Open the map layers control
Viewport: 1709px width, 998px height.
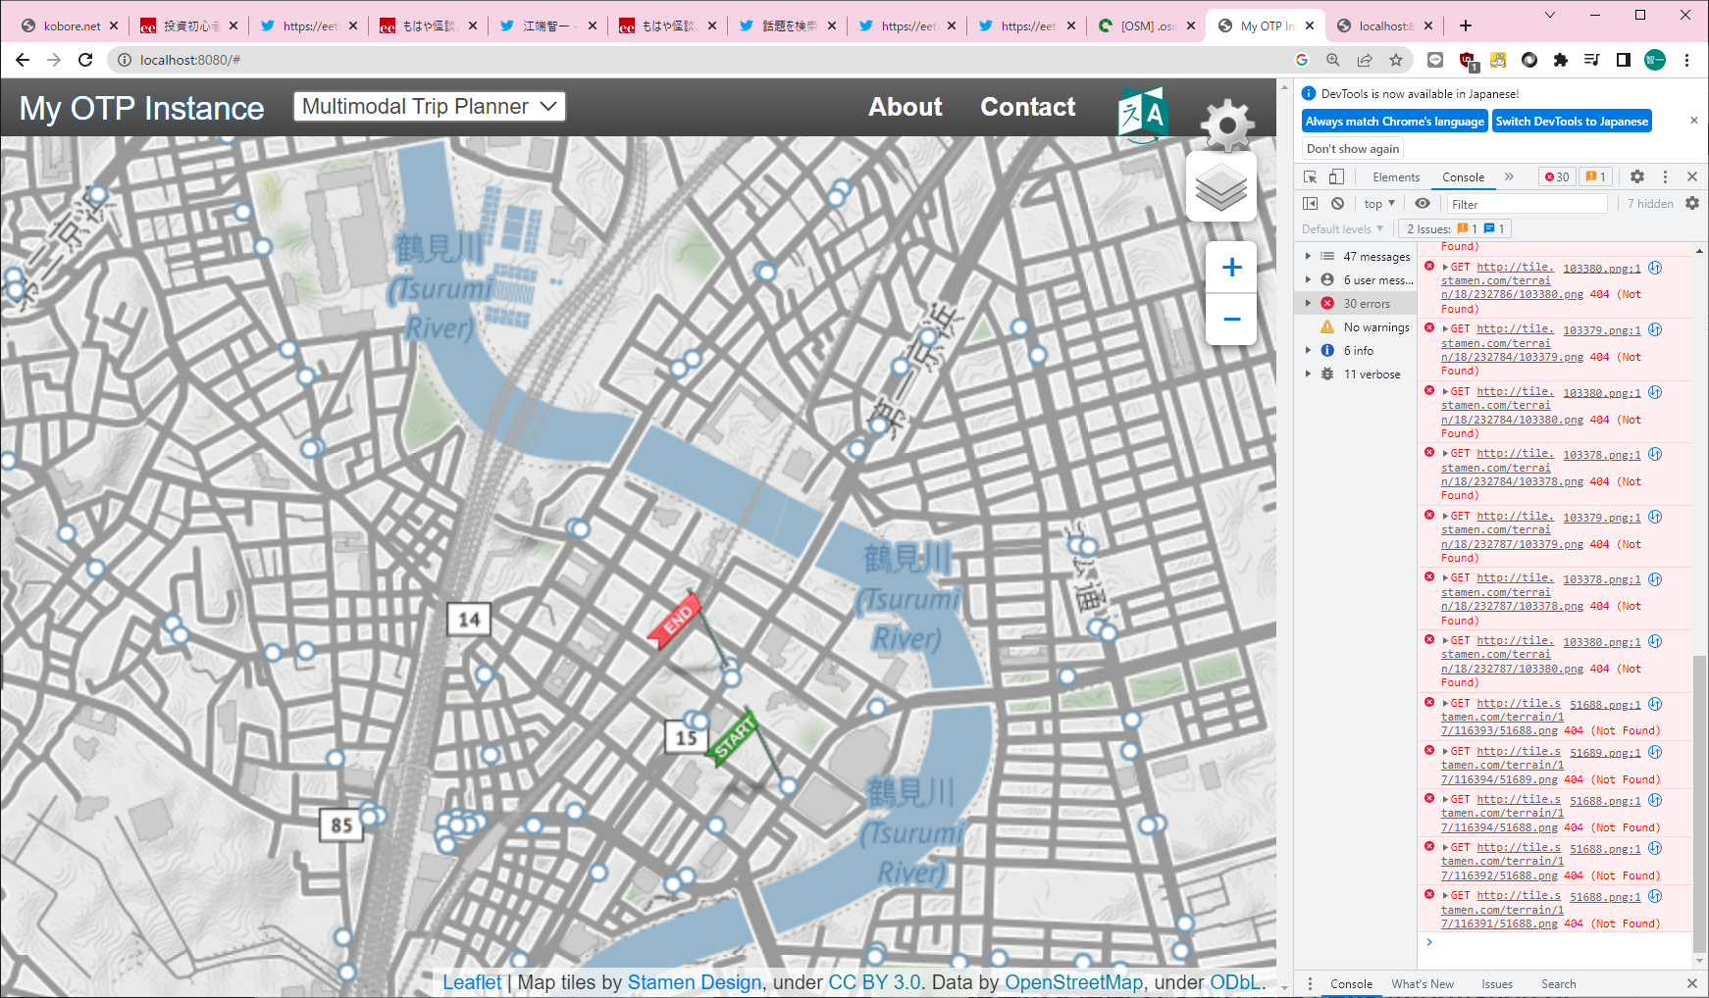click(1220, 186)
